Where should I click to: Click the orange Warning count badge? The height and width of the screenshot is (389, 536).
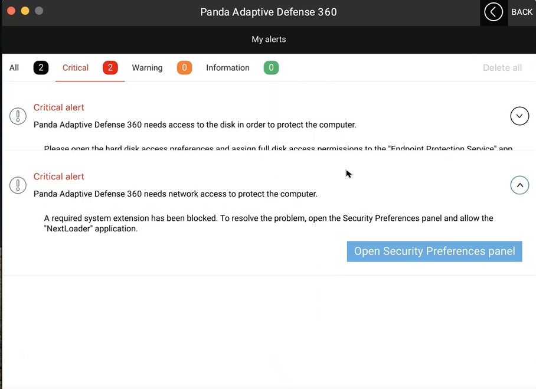pos(185,68)
